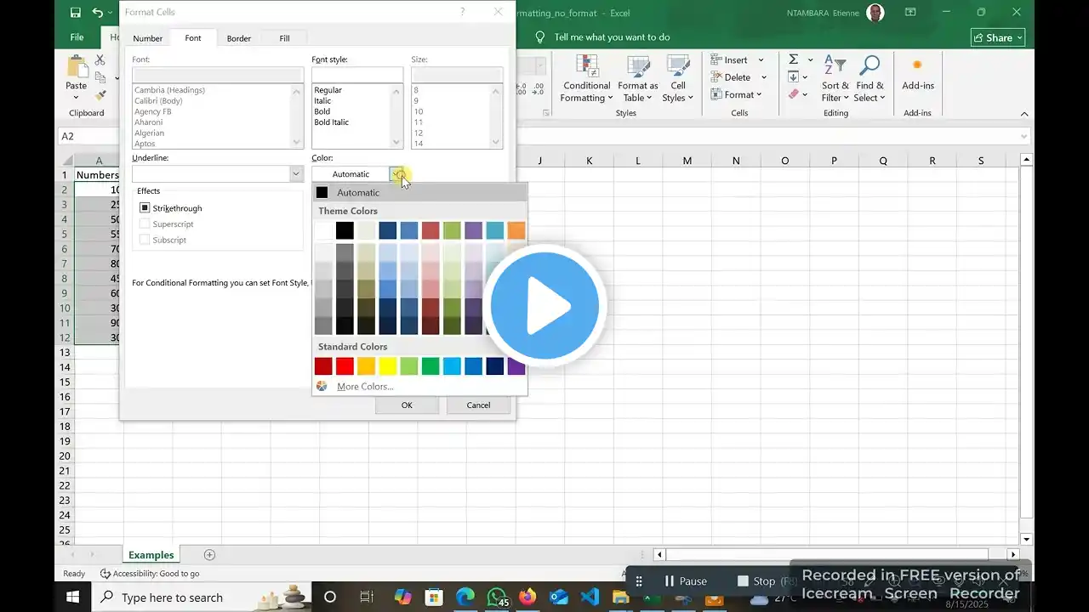Click the OK button
1089x612 pixels.
[407, 405]
